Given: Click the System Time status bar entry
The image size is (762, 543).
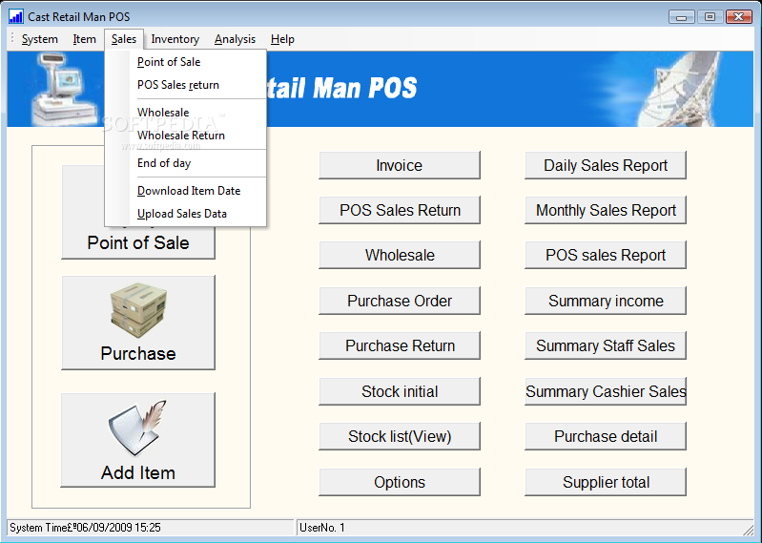Looking at the screenshot, I should pyautogui.click(x=151, y=528).
